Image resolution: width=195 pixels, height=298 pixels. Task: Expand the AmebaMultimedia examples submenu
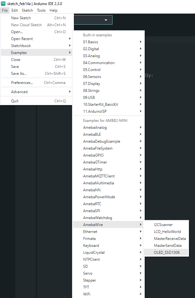point(98,183)
